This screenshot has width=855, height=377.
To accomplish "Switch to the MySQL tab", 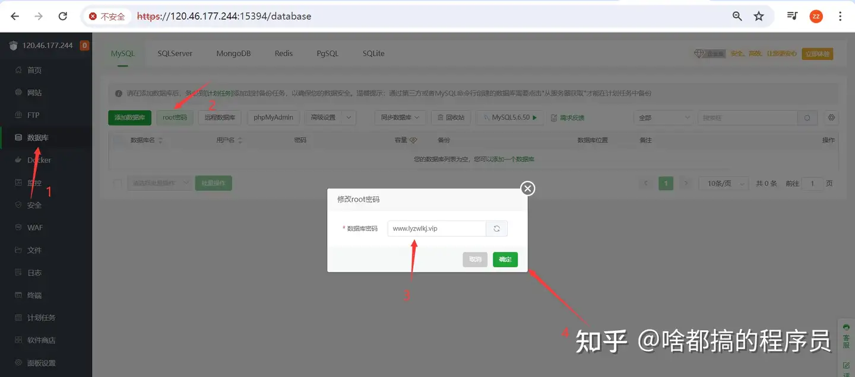I will coord(123,53).
